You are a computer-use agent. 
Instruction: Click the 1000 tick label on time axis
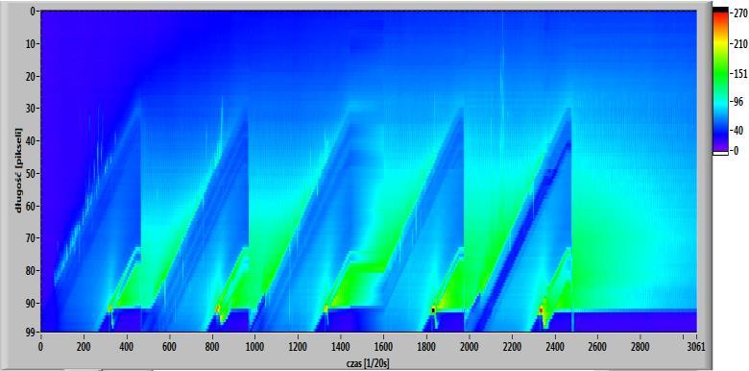tap(254, 347)
